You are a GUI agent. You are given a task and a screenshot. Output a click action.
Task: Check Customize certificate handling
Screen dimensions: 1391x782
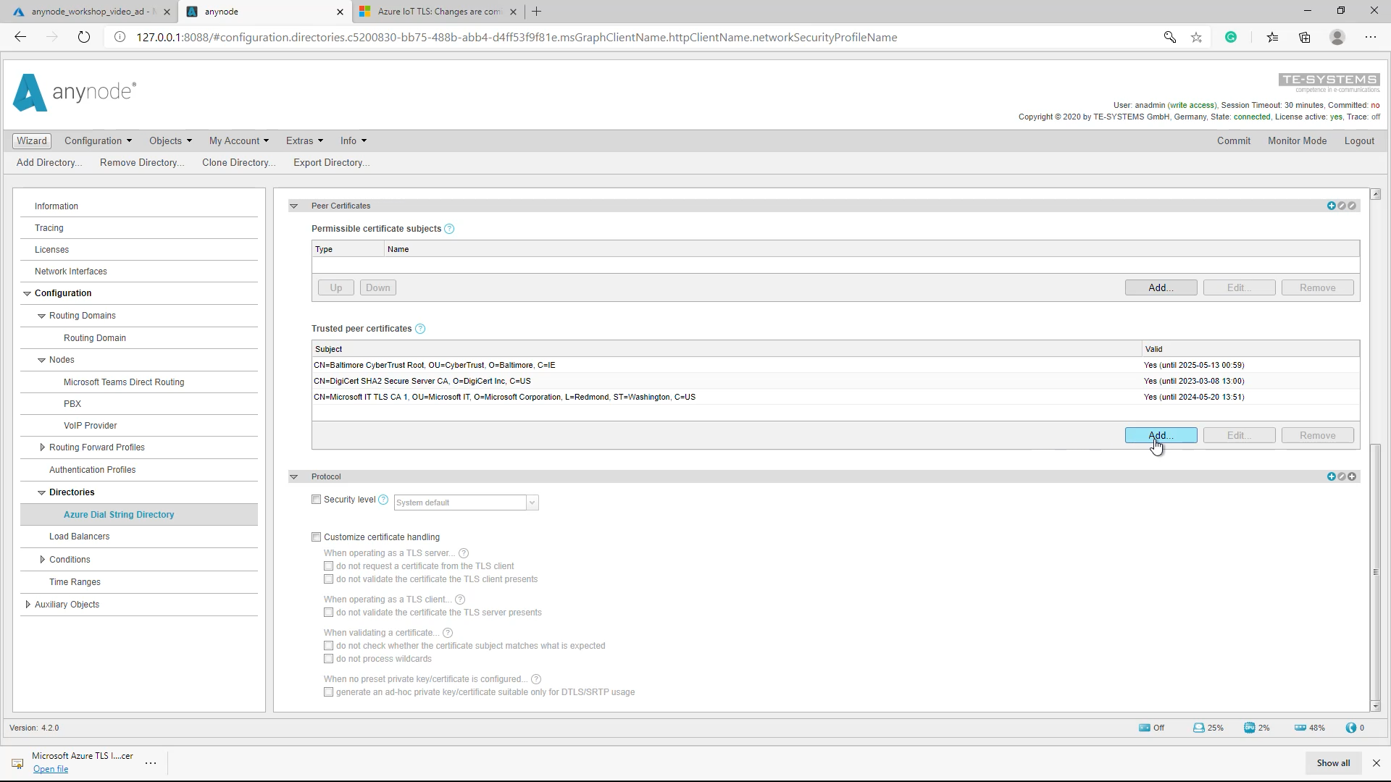tap(316, 537)
